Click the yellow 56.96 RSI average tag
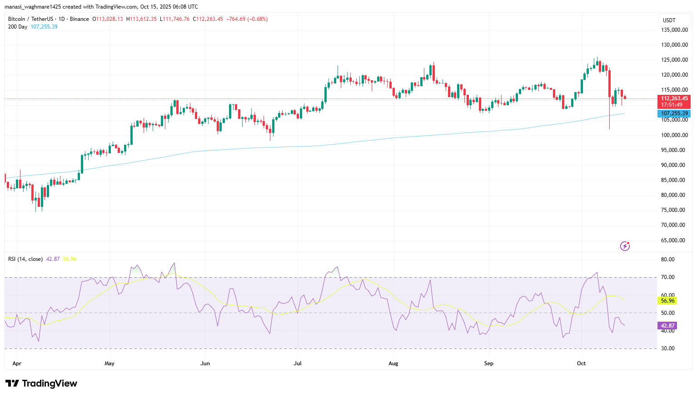Image resolution: width=697 pixels, height=397 pixels. click(x=667, y=301)
